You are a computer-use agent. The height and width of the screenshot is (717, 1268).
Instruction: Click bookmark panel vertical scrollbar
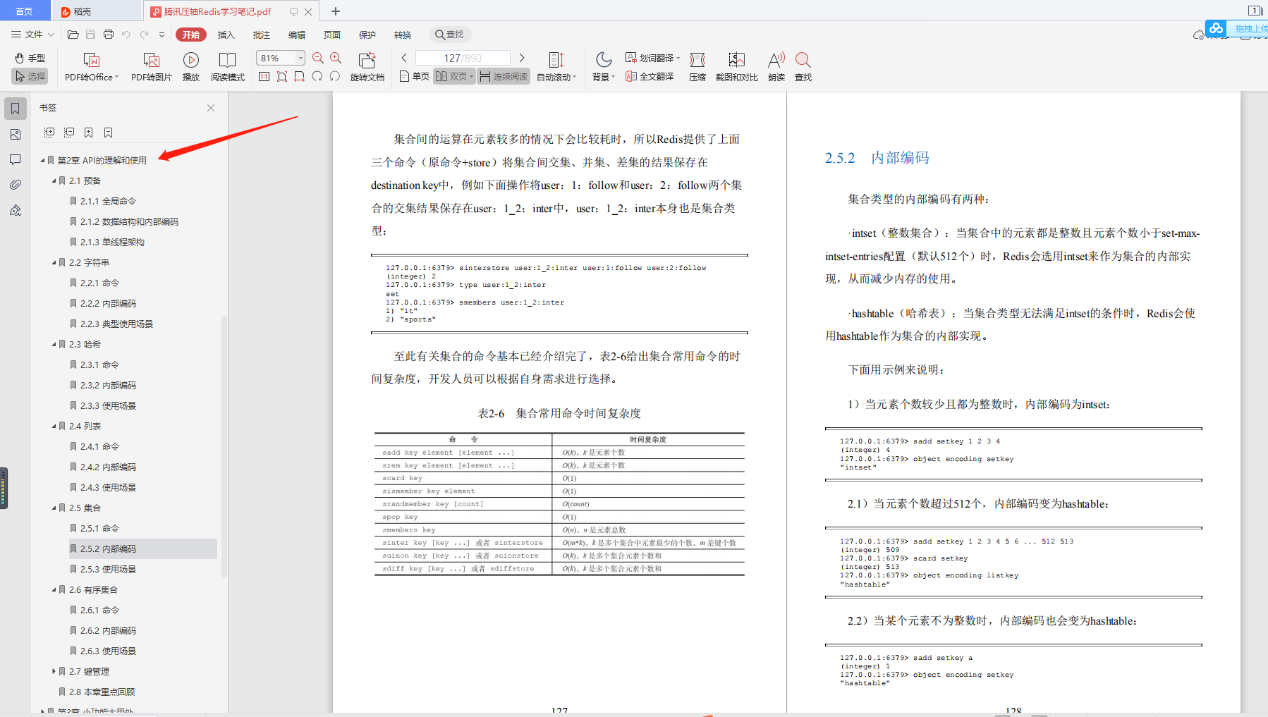[x=224, y=446]
